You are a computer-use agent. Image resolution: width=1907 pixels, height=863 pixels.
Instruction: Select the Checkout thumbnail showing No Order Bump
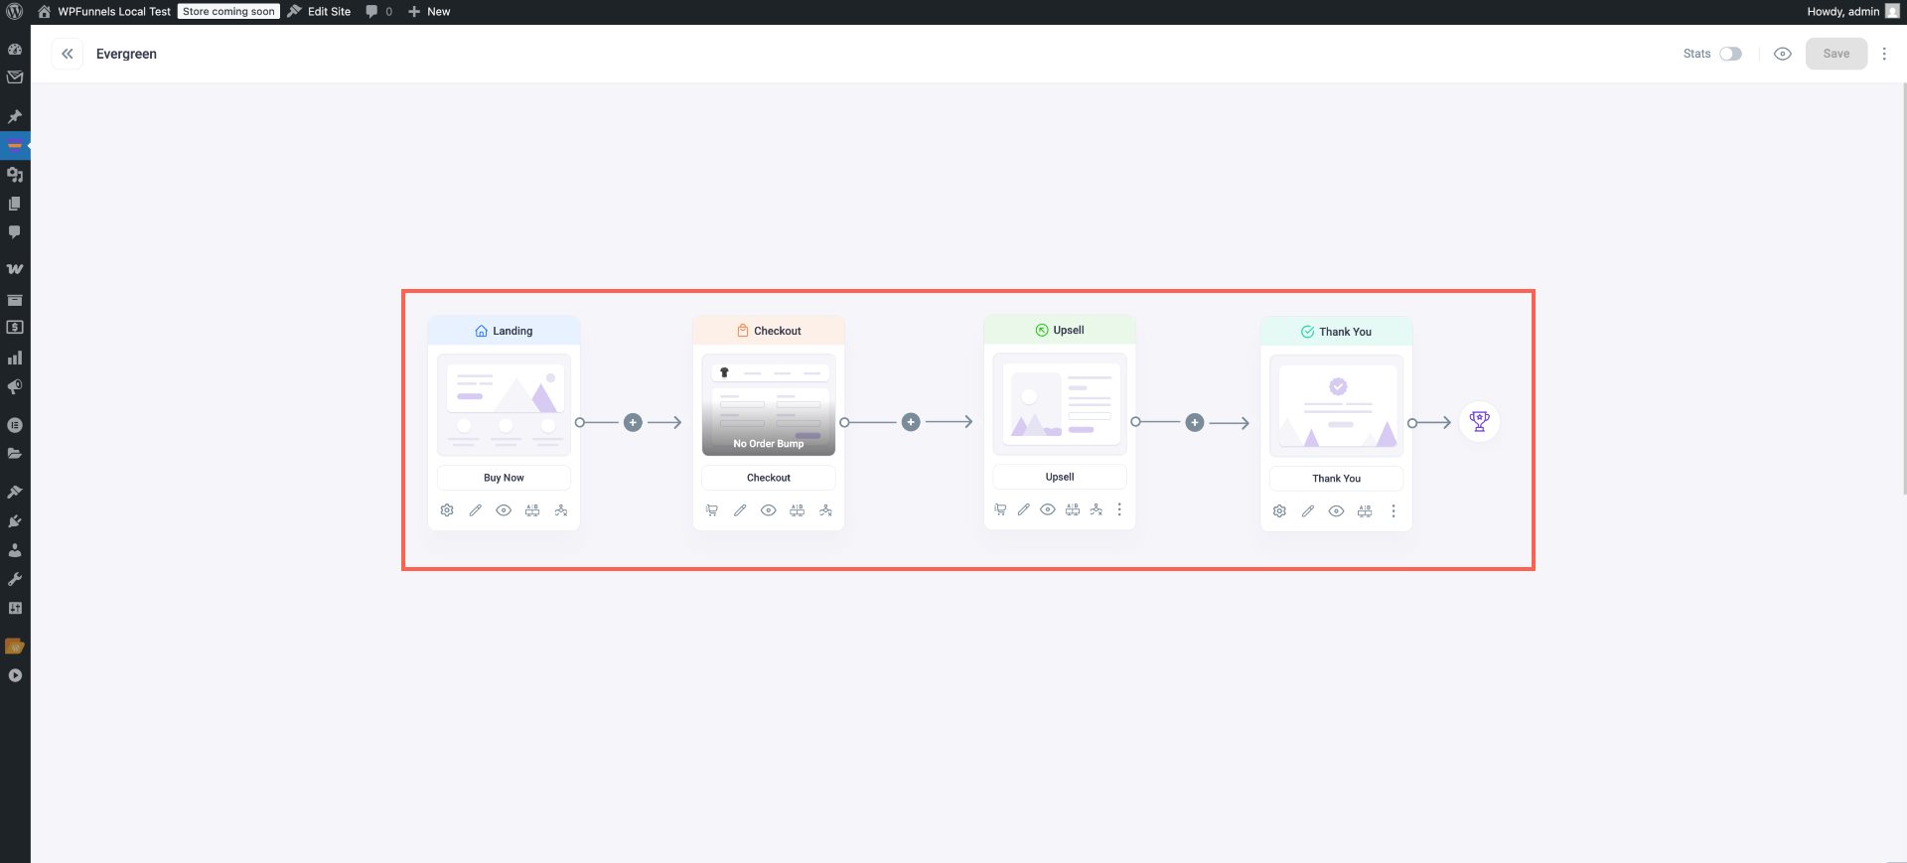pyautogui.click(x=769, y=405)
